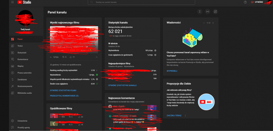Click the Ustawienia gear icon
273x131 pixels.
(x=13, y=121)
